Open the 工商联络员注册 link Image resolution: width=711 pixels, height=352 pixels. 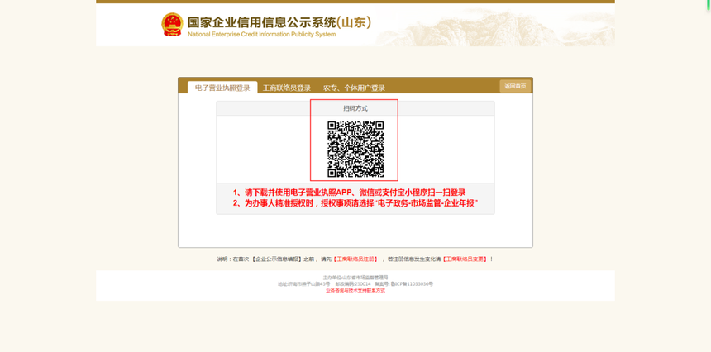[356, 259]
